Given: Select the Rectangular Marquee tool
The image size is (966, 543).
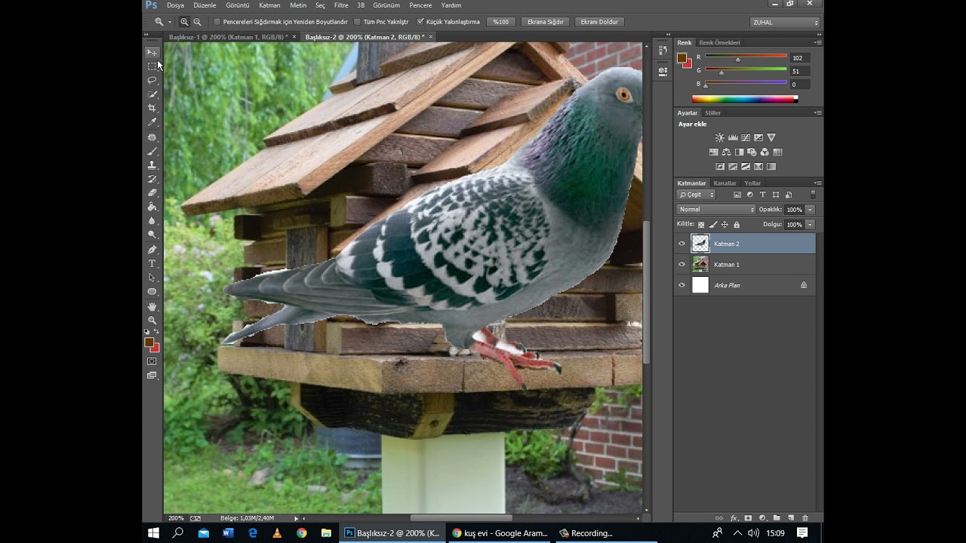Looking at the screenshot, I should tap(152, 66).
